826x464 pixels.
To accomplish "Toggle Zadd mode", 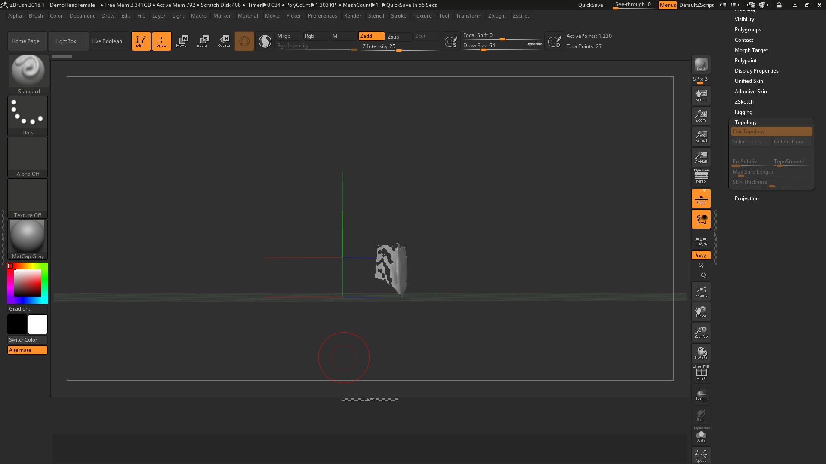I will point(371,36).
